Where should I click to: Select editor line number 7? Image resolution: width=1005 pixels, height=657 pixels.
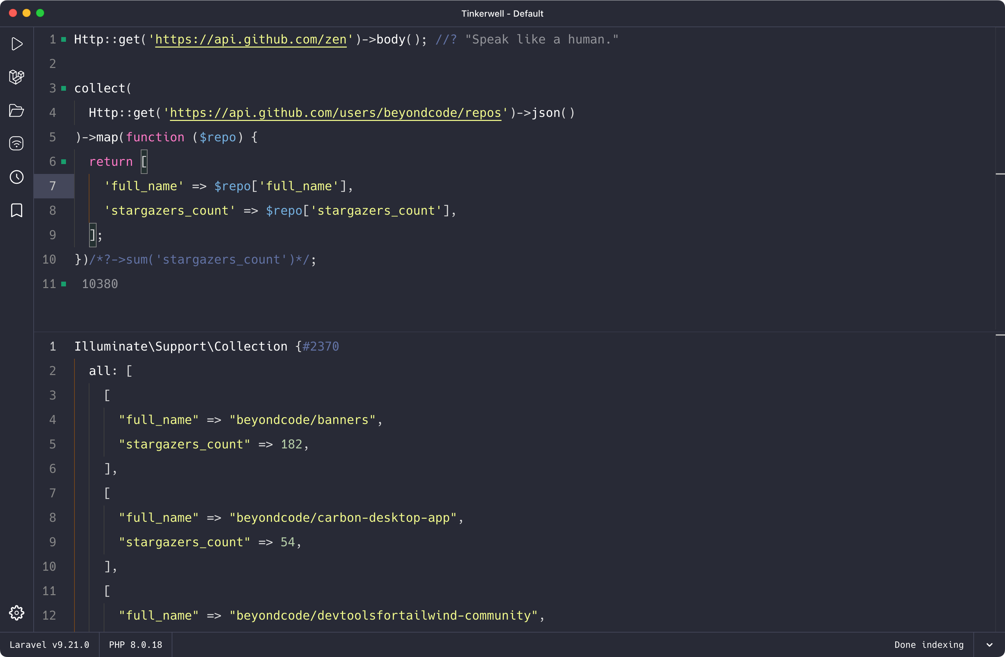53,186
